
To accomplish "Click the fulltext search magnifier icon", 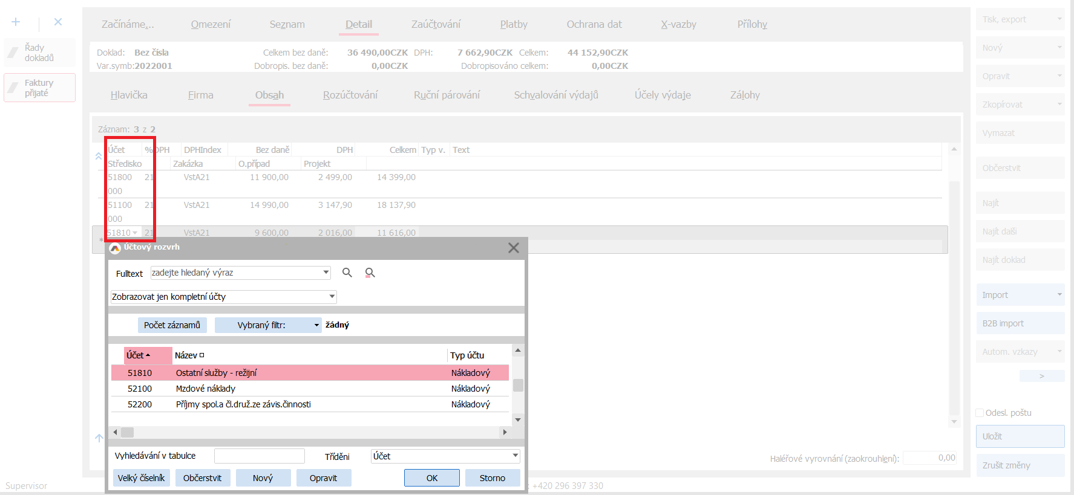I will pos(347,273).
